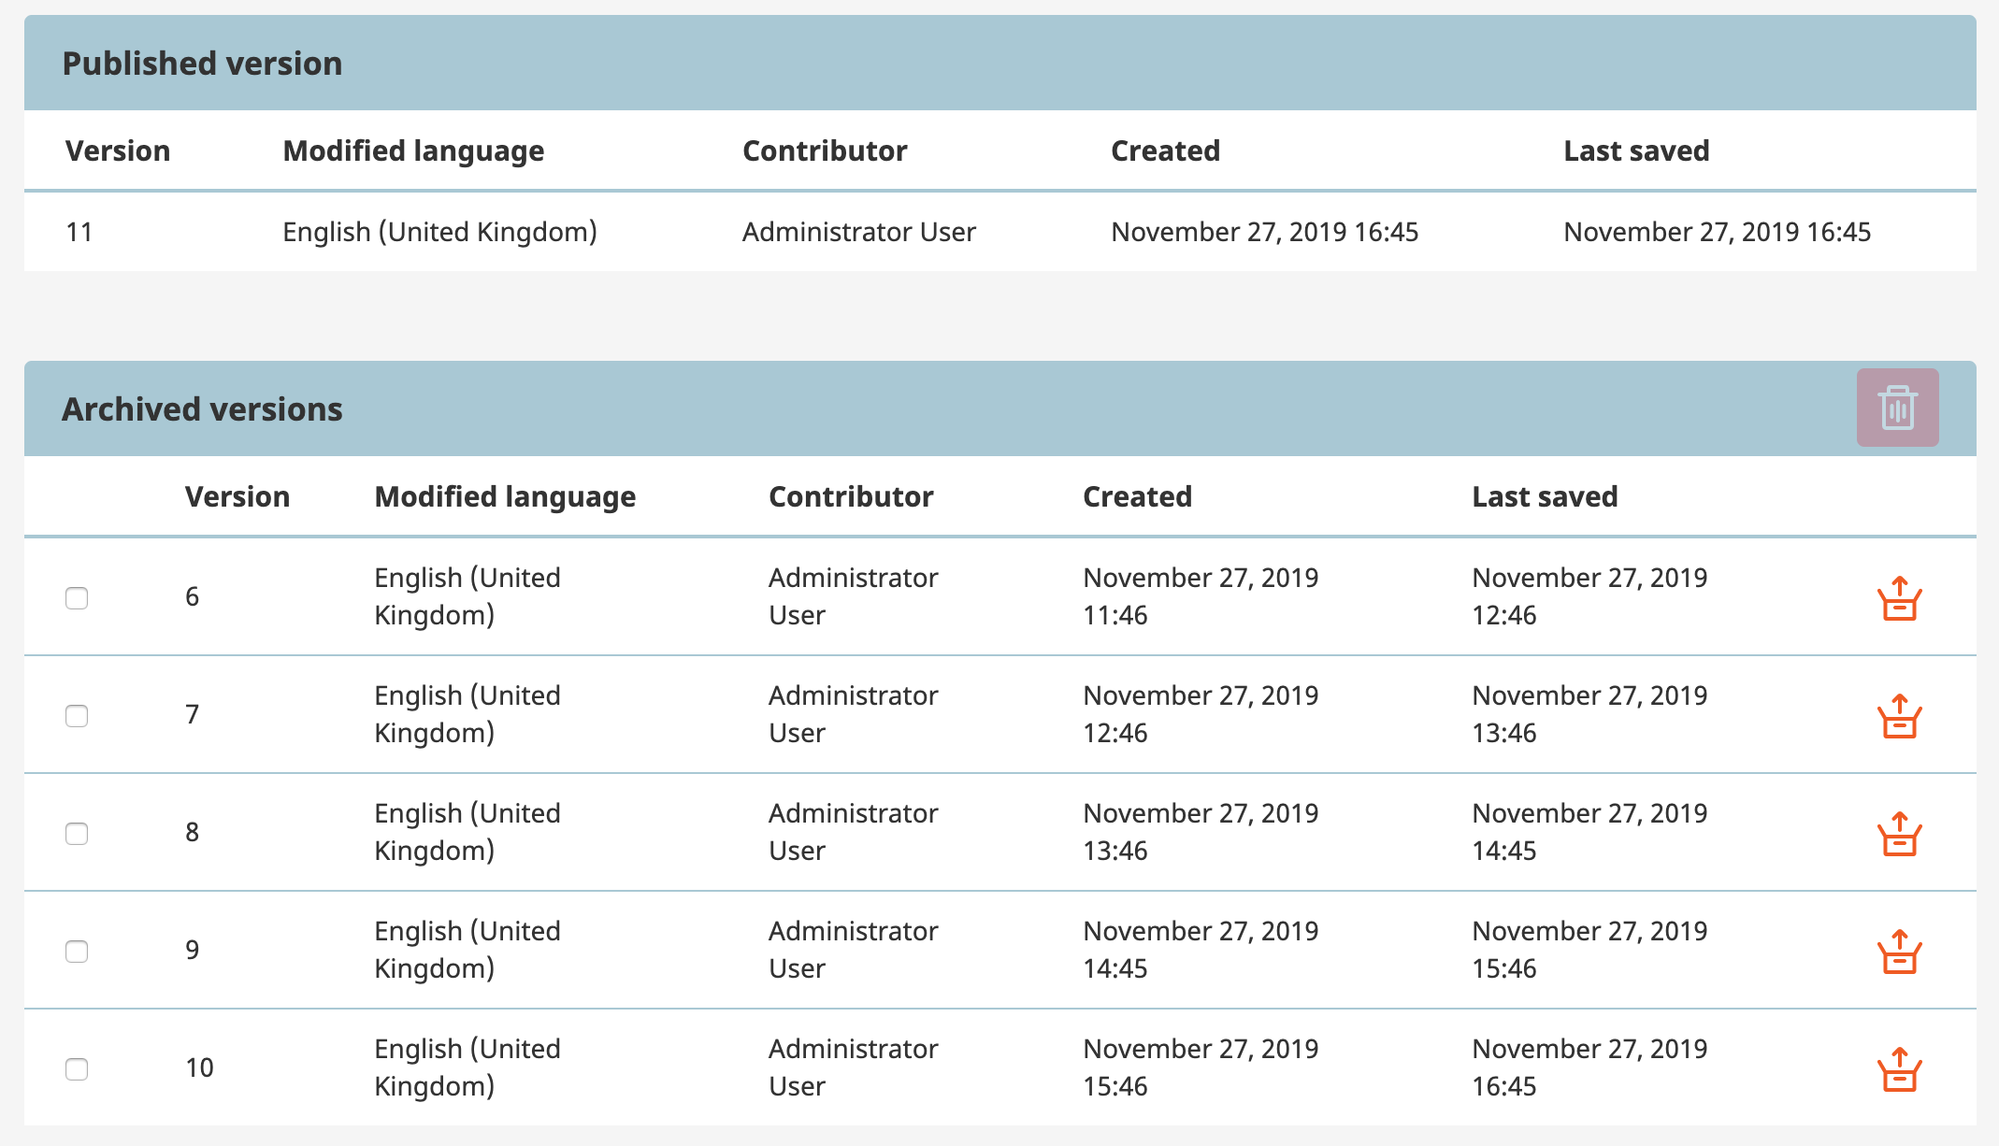Select the checkbox for version 6
Screen dimensions: 1999x1146
click(x=77, y=597)
